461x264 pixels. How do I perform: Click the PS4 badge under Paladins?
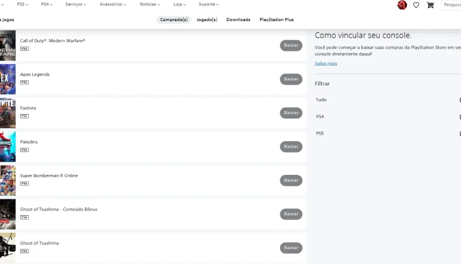24,150
